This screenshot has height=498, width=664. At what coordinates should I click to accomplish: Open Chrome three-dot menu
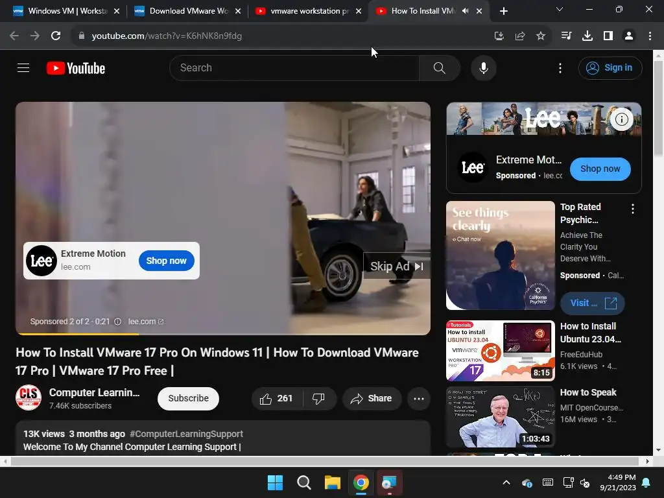650,36
